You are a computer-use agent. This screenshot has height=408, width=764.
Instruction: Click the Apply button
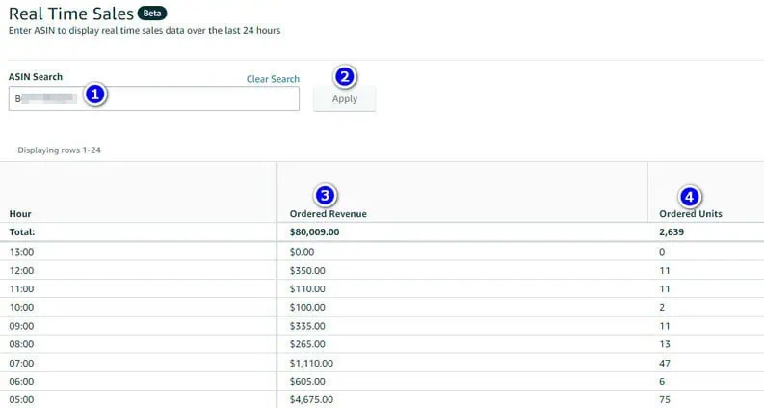tap(345, 98)
